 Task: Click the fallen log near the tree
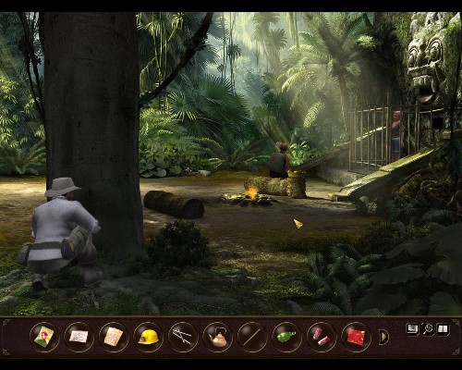174,204
